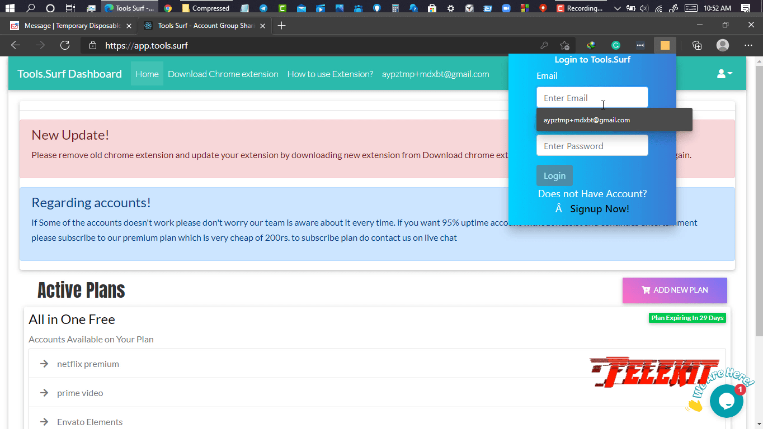This screenshot has height=429, width=763.
Task: Click the site padlock icon
Action: pos(93,45)
